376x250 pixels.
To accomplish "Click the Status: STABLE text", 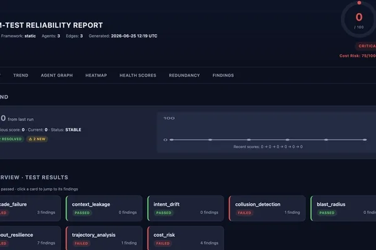I will (66, 129).
